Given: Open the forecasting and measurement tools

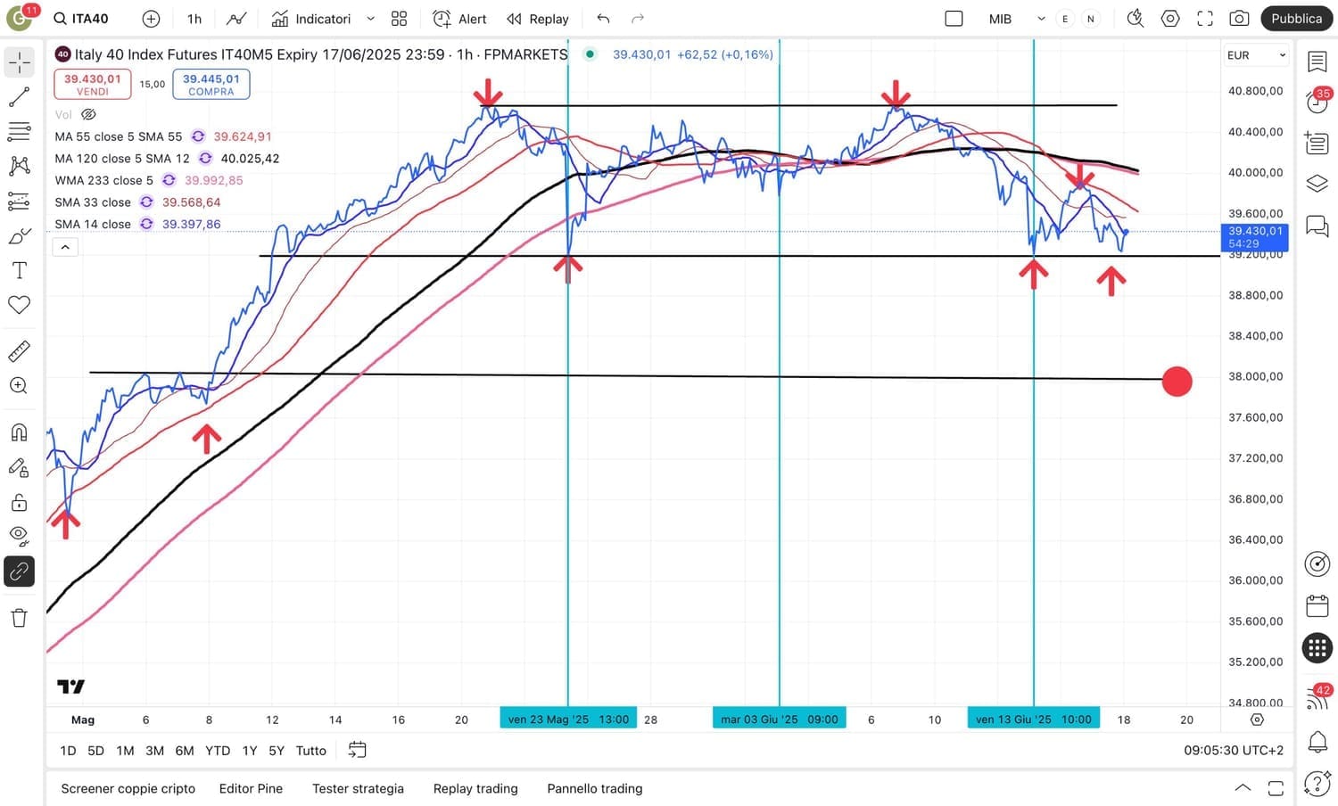Looking at the screenshot, I should coord(20,201).
